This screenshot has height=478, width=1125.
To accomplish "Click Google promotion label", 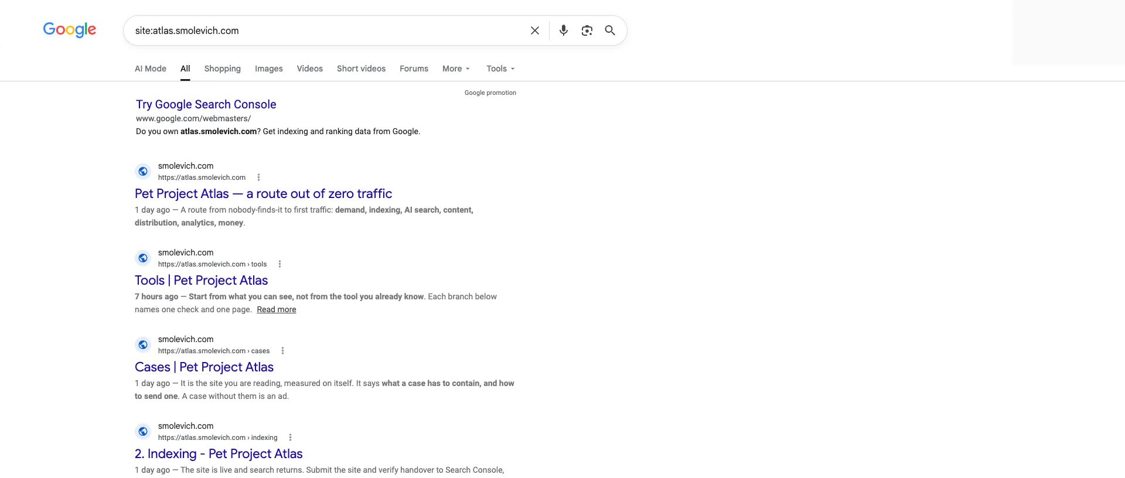I will pos(490,93).
